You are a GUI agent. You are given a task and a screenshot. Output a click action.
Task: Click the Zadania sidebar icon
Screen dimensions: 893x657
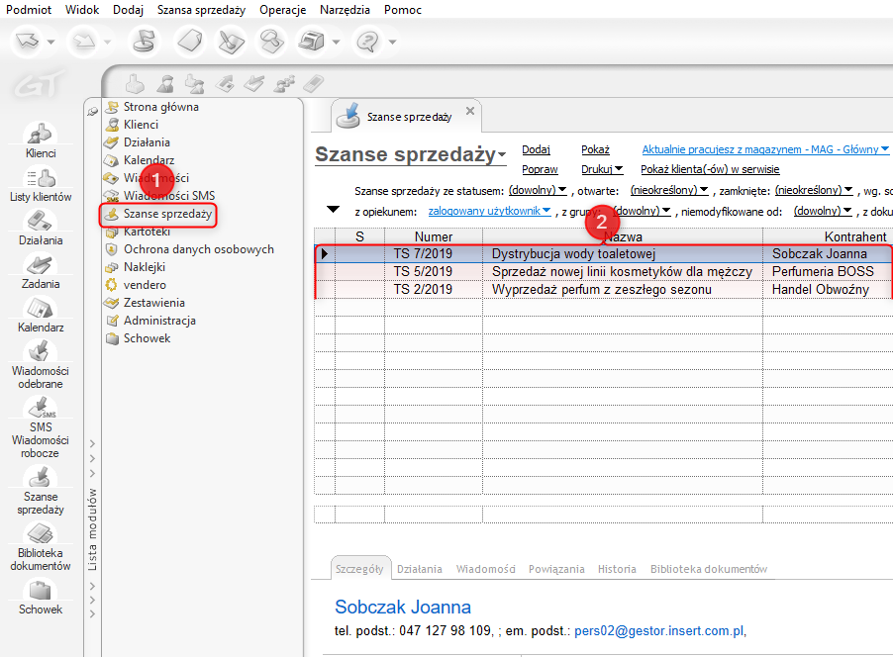point(41,270)
